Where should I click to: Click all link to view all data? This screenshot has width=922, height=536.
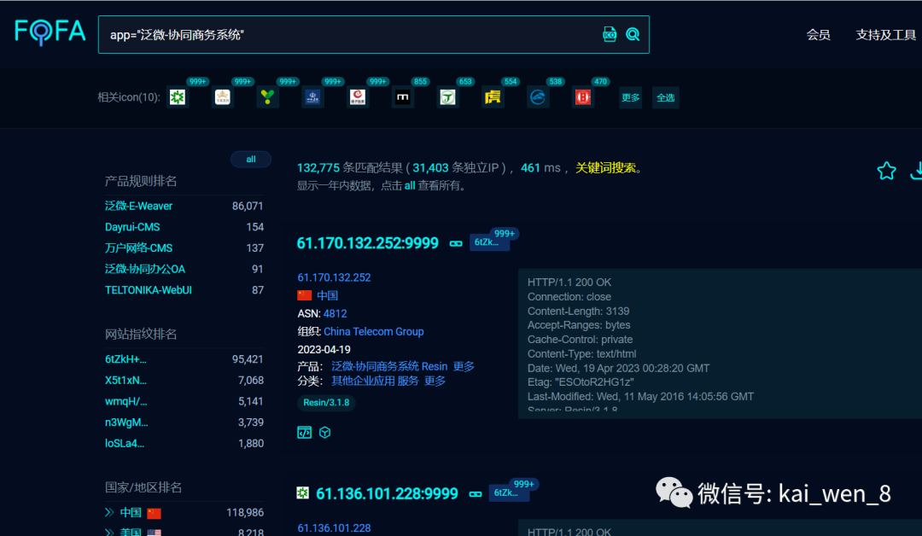[409, 186]
